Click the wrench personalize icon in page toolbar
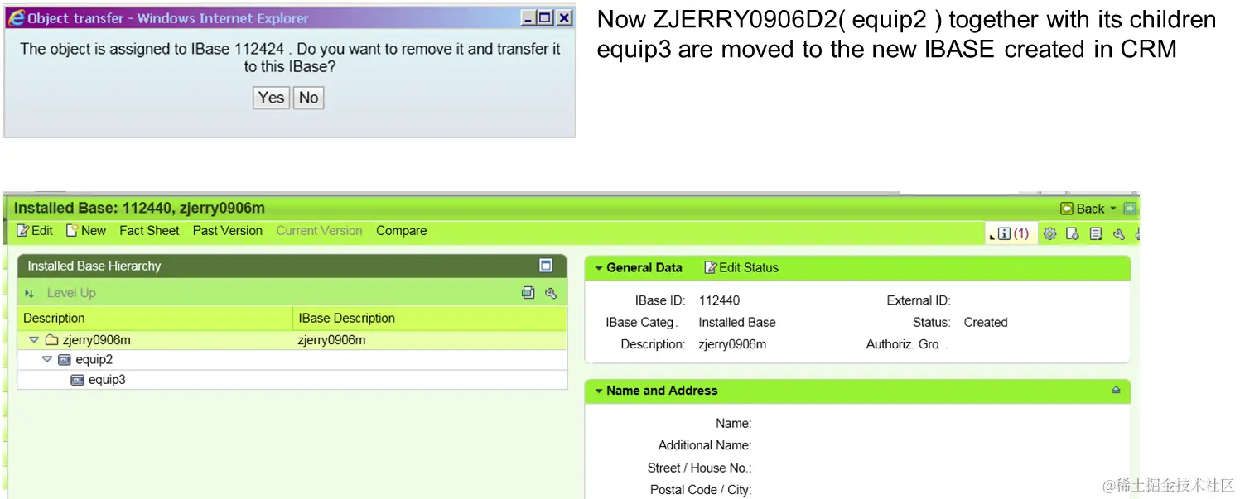Image resolution: width=1240 pixels, height=499 pixels. pyautogui.click(x=1119, y=234)
